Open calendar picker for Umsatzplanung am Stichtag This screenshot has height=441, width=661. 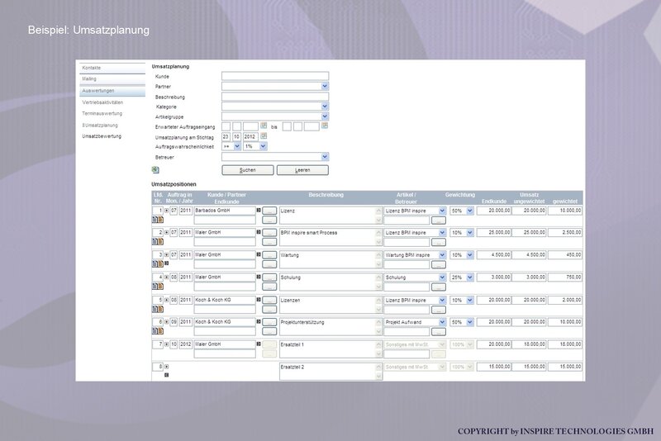pyautogui.click(x=264, y=136)
